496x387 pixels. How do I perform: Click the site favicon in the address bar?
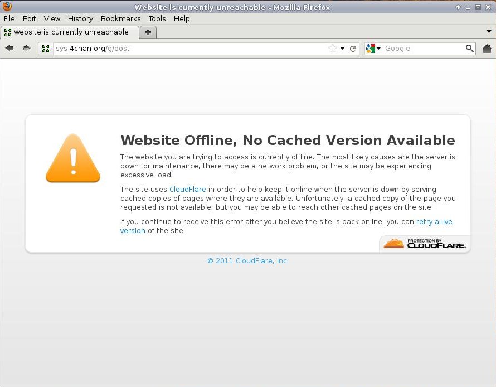(x=46, y=49)
